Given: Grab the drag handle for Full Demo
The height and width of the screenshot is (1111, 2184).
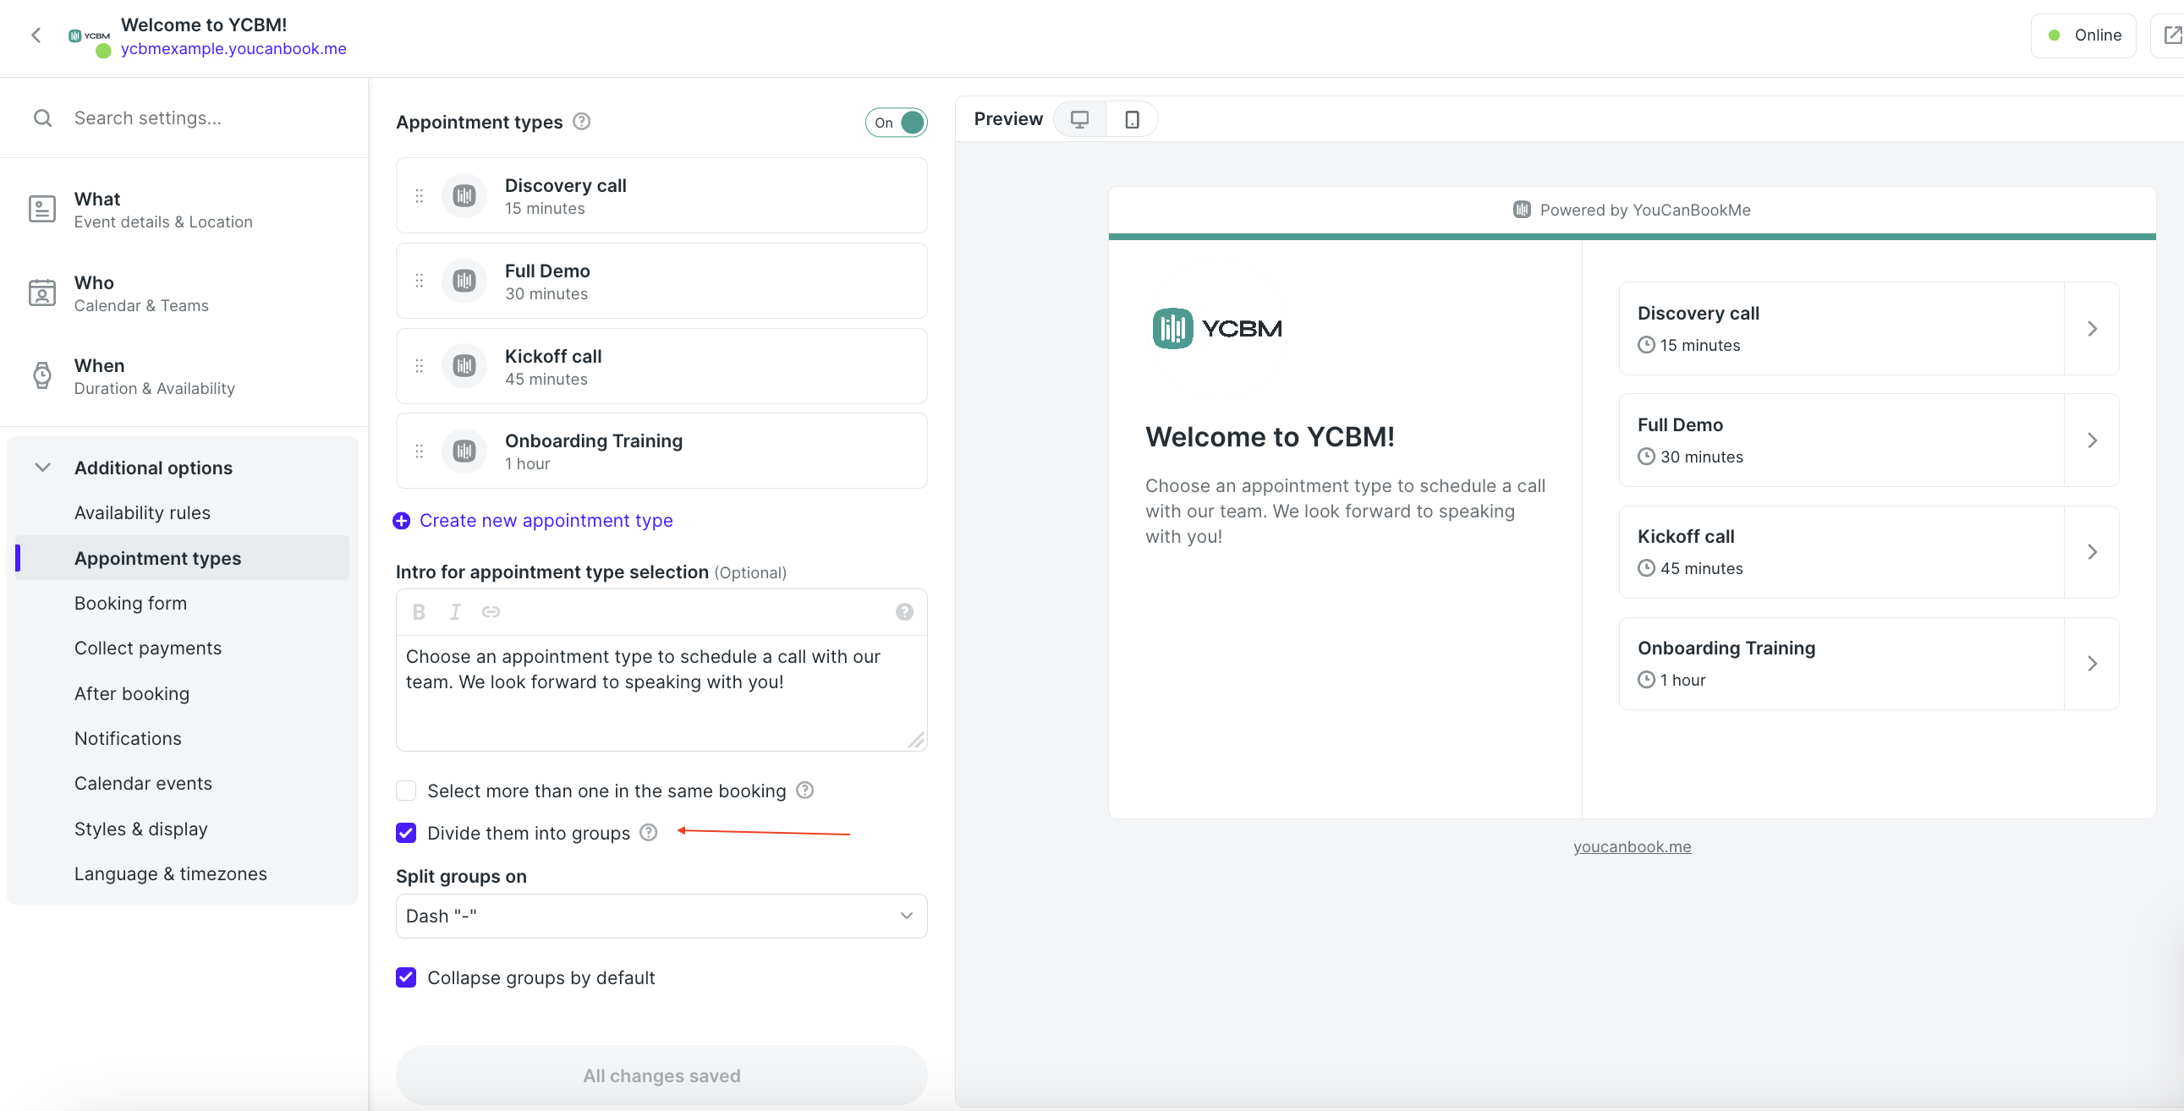Looking at the screenshot, I should [x=419, y=281].
